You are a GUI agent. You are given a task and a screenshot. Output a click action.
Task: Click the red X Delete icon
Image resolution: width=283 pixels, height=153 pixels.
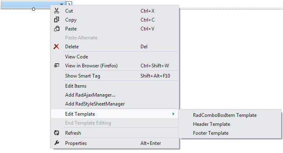tap(56, 47)
